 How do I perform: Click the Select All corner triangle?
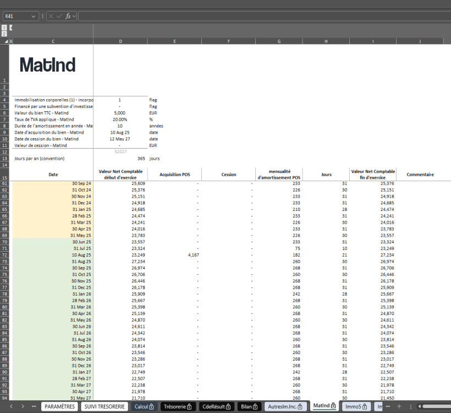tap(5, 41)
